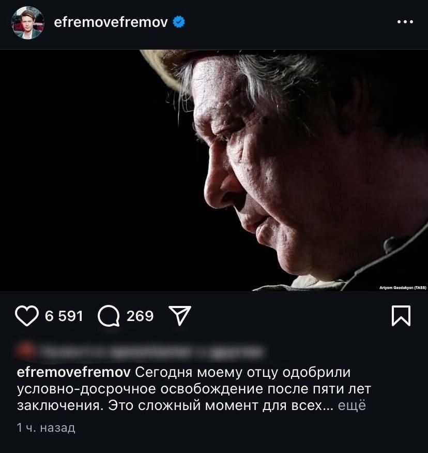Image resolution: width=428 pixels, height=453 pixels.
Task: Like the post with heart icon
Action: pyautogui.click(x=27, y=316)
